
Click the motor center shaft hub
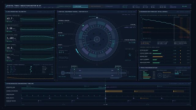coord(97,39)
